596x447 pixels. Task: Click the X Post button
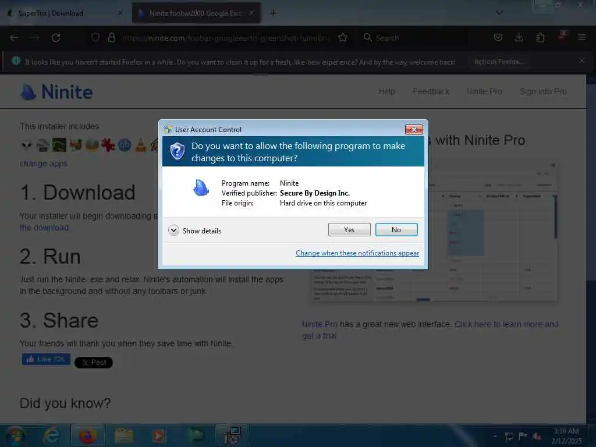coord(94,363)
